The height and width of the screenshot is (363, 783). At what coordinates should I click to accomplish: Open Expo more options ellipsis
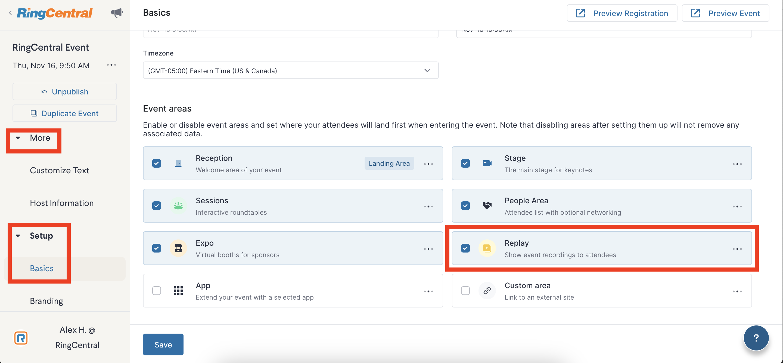click(x=428, y=249)
